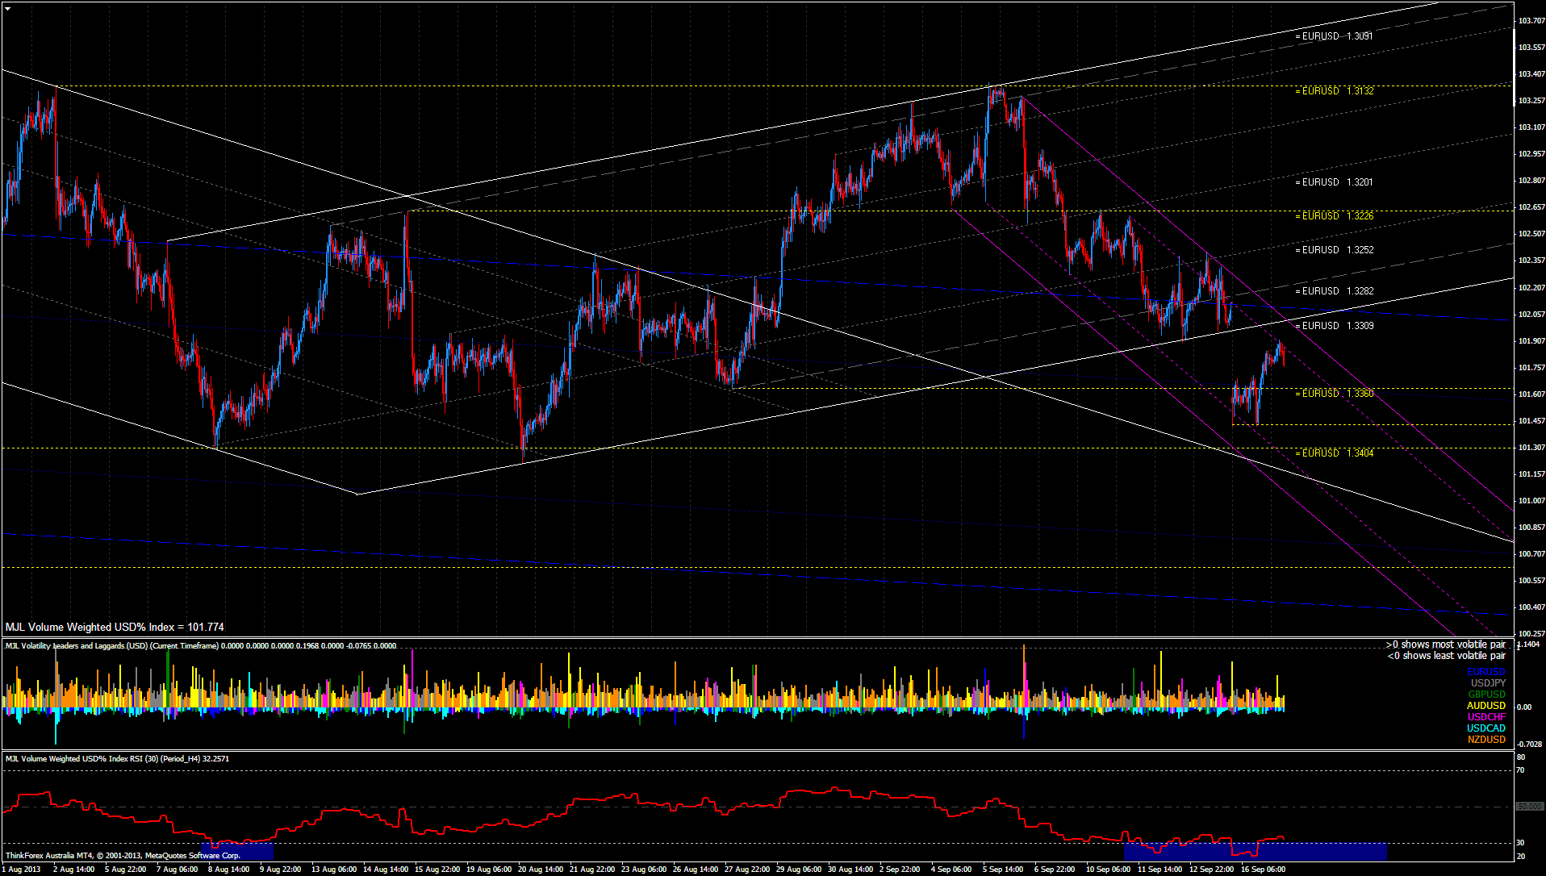Click the 1 Aug 2013 time axis label

(x=22, y=870)
